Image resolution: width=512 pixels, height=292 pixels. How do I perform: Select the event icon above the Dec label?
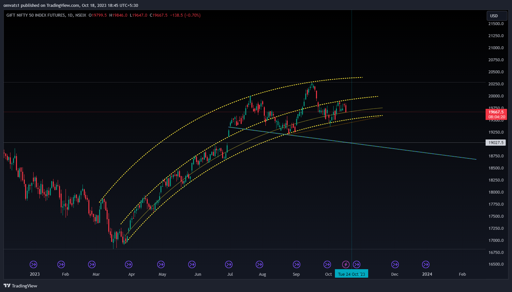pyautogui.click(x=395, y=264)
